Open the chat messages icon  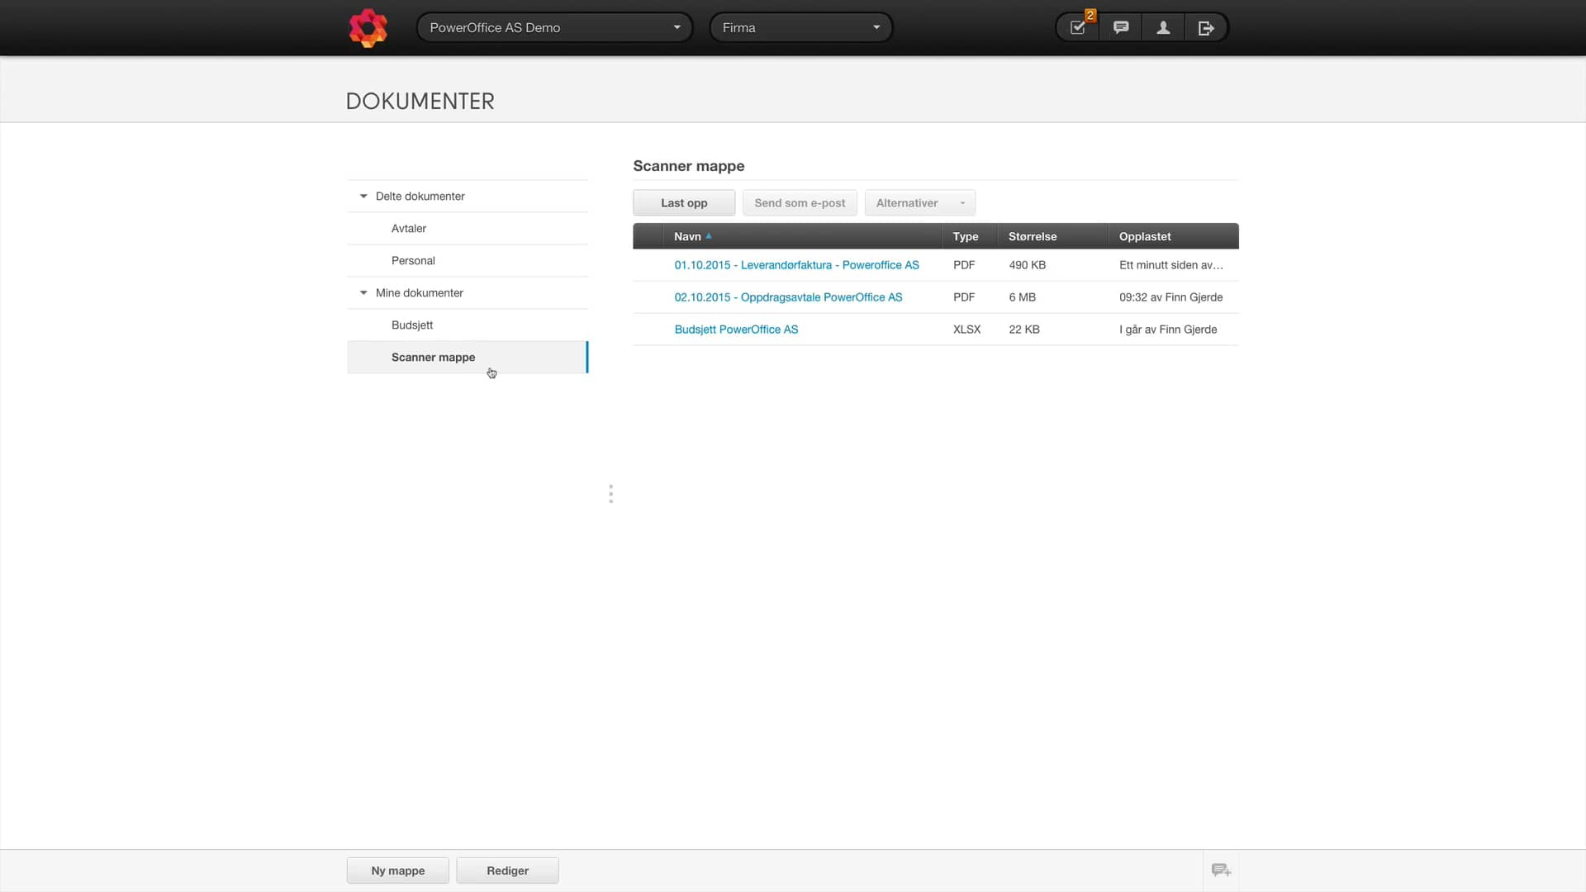1120,27
